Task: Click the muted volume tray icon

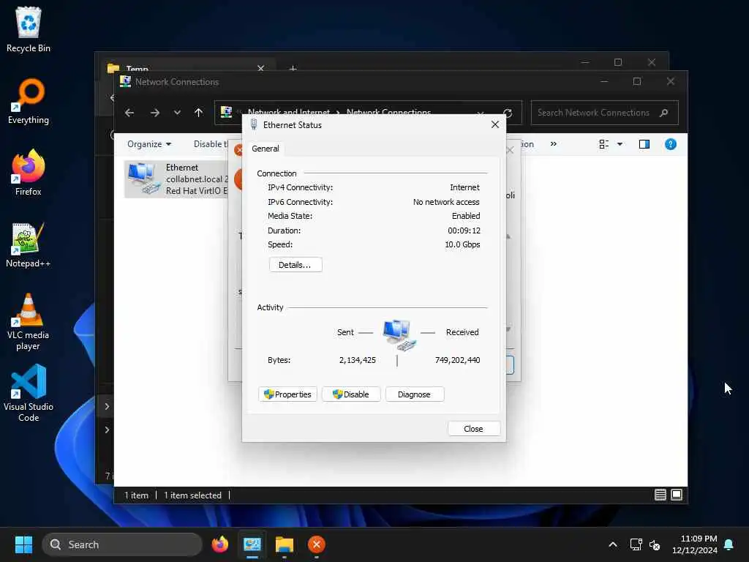Action: pos(655,544)
